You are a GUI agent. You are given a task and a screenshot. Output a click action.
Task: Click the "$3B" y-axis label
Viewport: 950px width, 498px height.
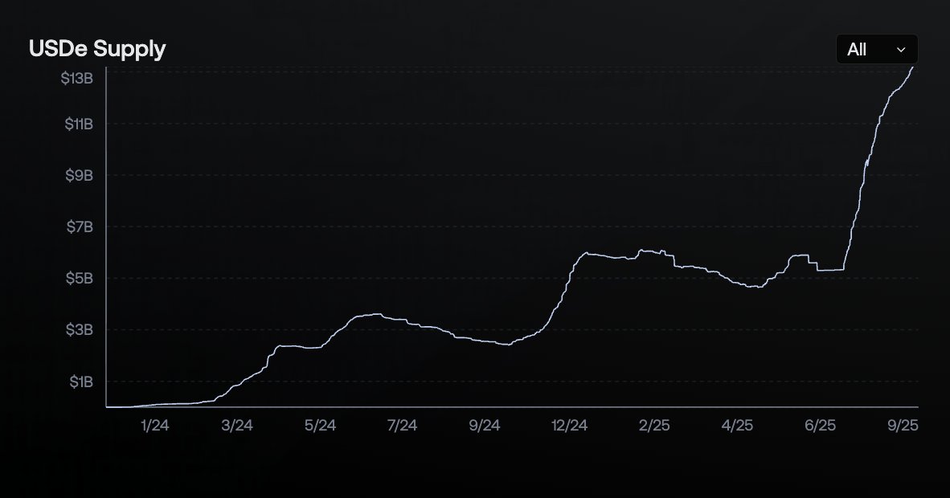[x=80, y=329]
